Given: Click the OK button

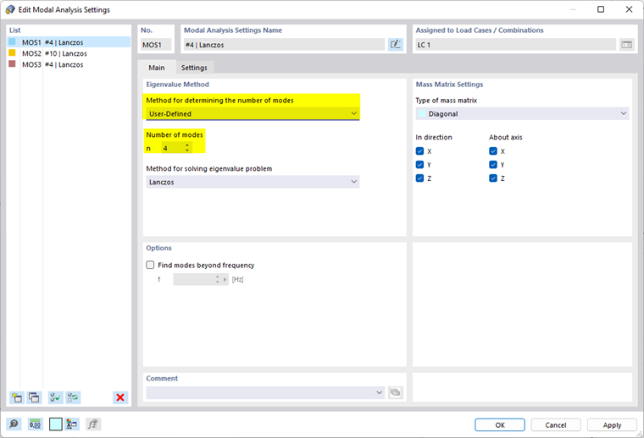Looking at the screenshot, I should 500,424.
